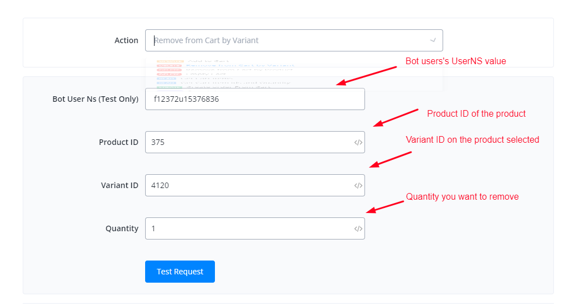
Task: Click the red text Product ID of the product
Action: (x=476, y=113)
